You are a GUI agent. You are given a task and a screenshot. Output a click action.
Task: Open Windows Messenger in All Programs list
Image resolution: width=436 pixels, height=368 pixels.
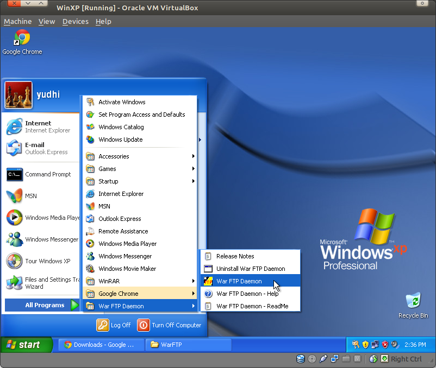click(140, 256)
